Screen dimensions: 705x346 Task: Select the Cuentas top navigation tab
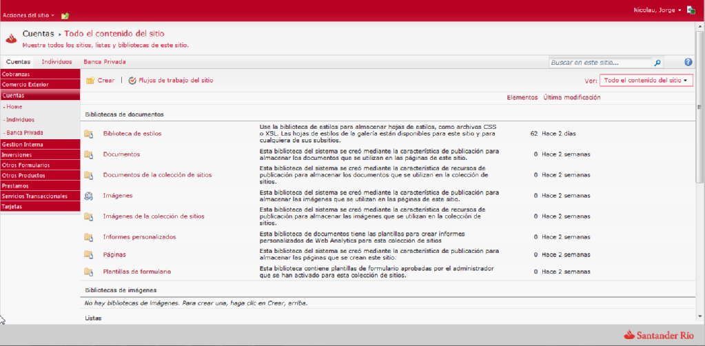point(19,62)
